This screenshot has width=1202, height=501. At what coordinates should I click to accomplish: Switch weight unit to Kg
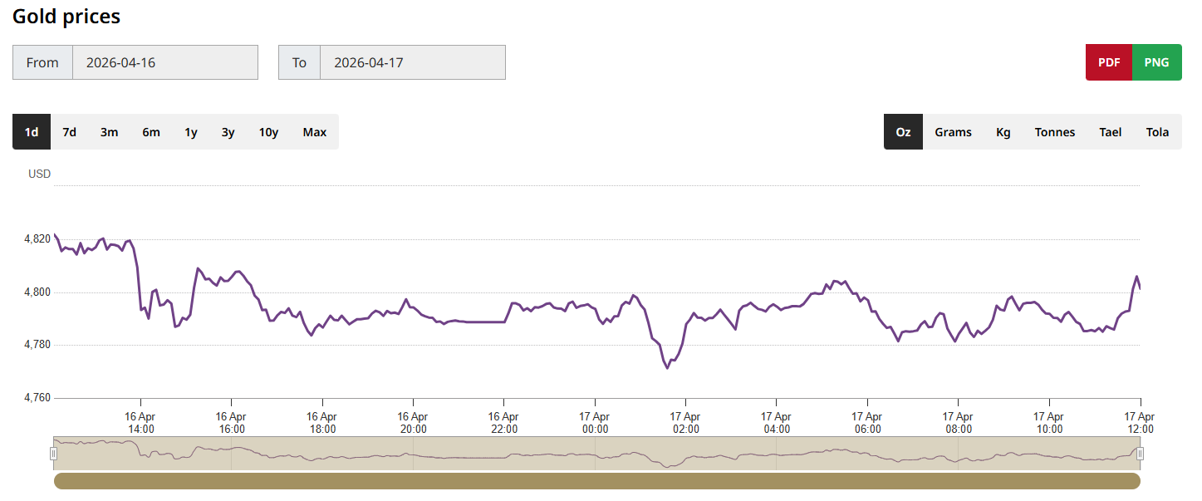(x=1003, y=132)
